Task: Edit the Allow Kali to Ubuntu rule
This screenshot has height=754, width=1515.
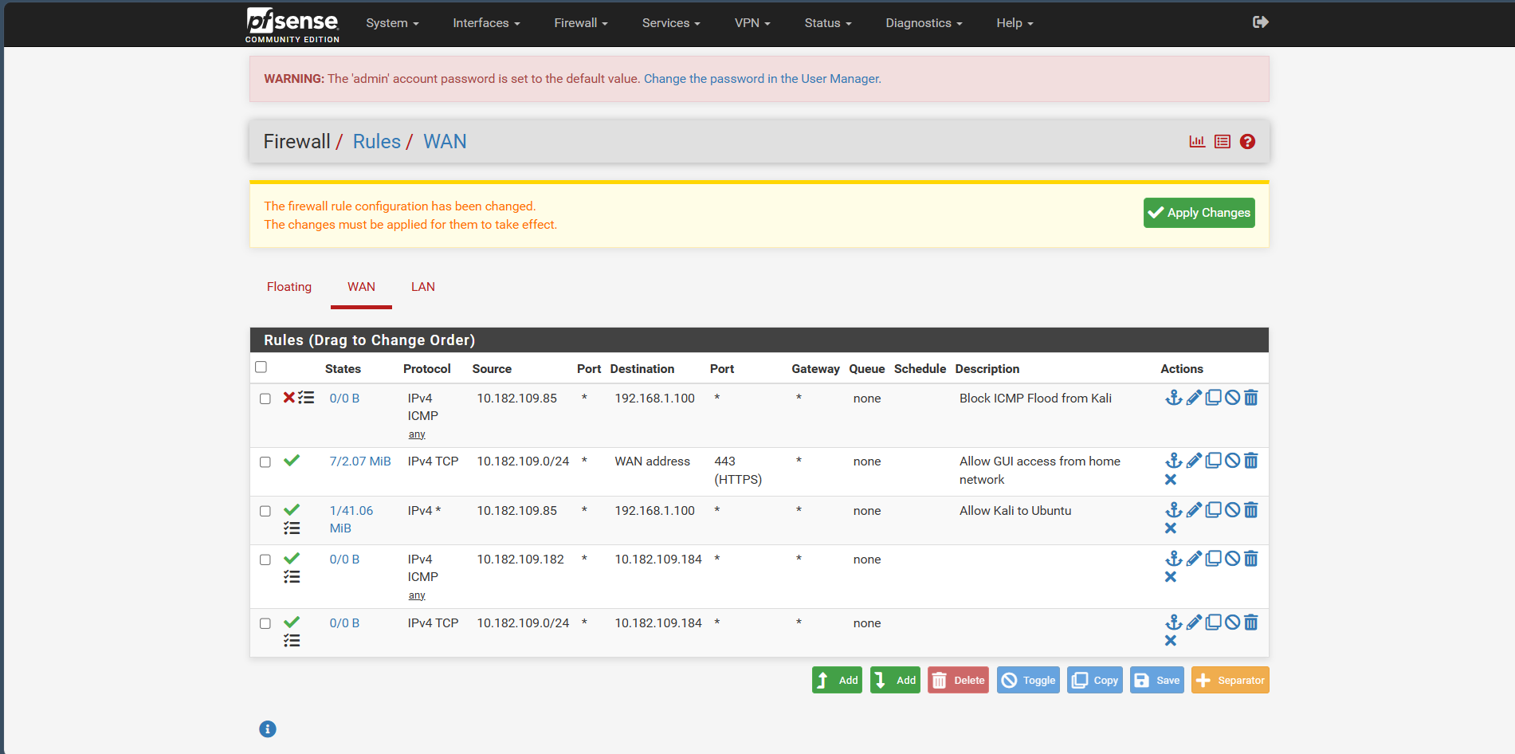Action: point(1194,510)
